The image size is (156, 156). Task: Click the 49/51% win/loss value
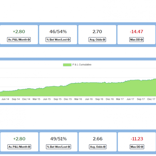point(58,139)
